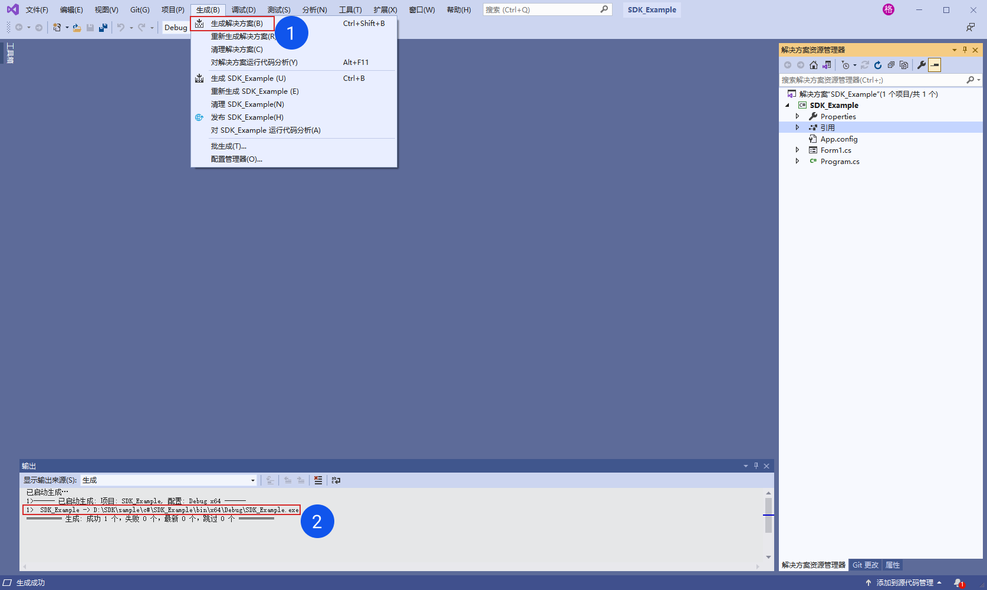This screenshot has width=987, height=590.
Task: Click pending changes filter clock icon
Action: (845, 65)
